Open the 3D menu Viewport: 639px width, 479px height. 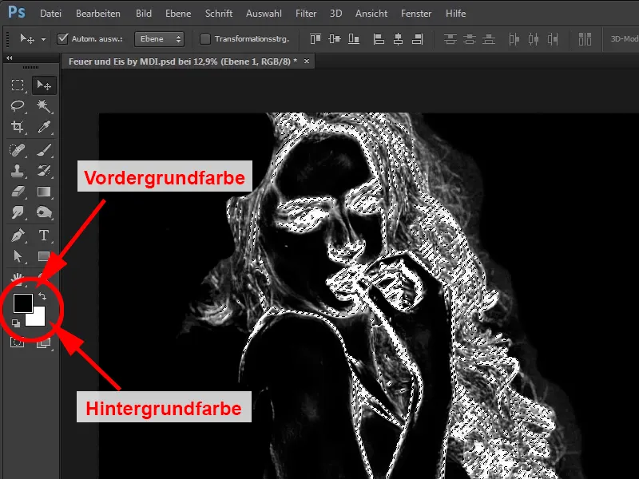click(x=335, y=14)
